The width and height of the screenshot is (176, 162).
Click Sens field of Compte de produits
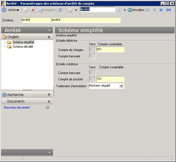(93, 79)
